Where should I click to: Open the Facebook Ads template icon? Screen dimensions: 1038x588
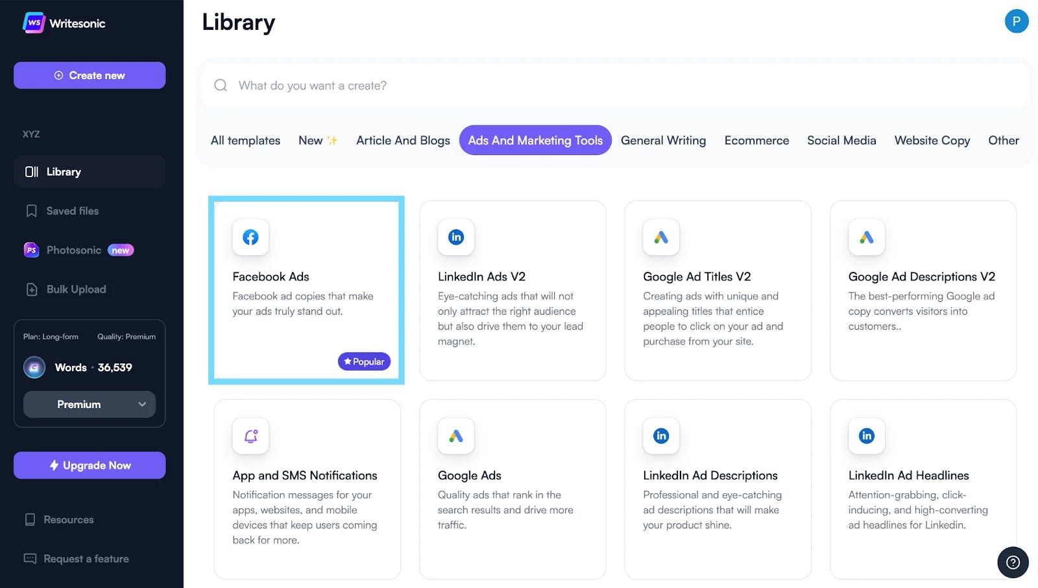(x=250, y=237)
